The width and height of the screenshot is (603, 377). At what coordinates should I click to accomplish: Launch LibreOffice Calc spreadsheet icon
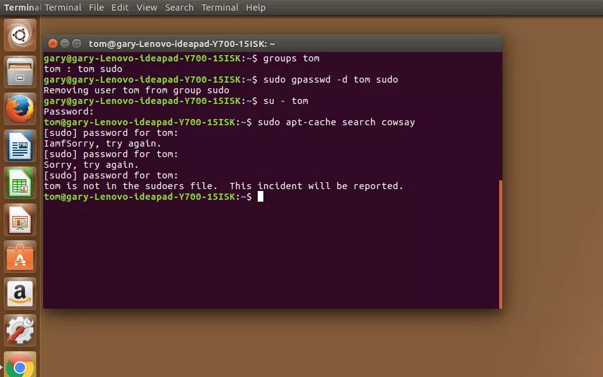coord(20,183)
